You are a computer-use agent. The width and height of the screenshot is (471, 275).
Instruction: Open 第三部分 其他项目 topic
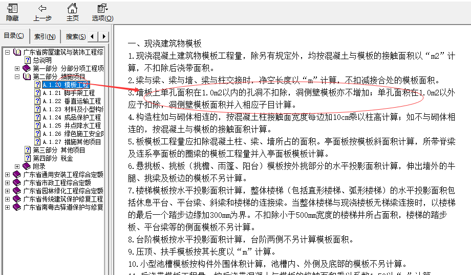(59, 150)
